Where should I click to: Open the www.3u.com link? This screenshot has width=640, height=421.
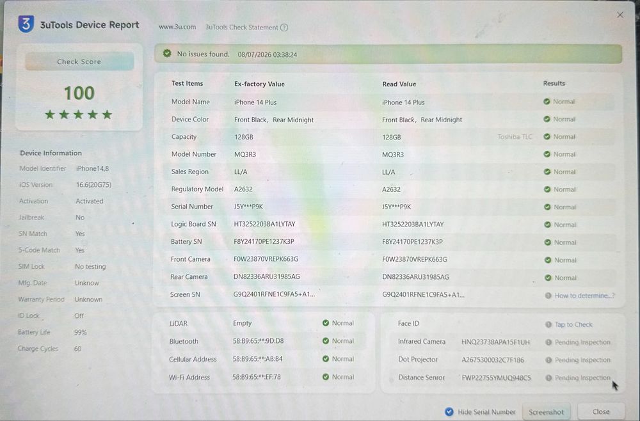pos(177,27)
